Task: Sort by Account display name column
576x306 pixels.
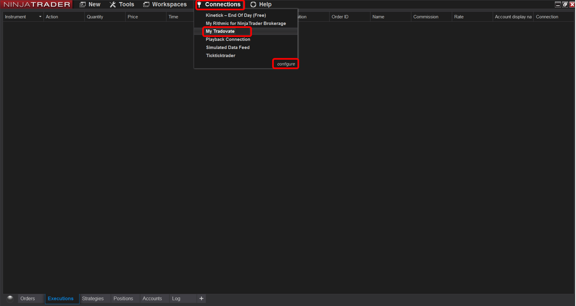Action: point(513,17)
